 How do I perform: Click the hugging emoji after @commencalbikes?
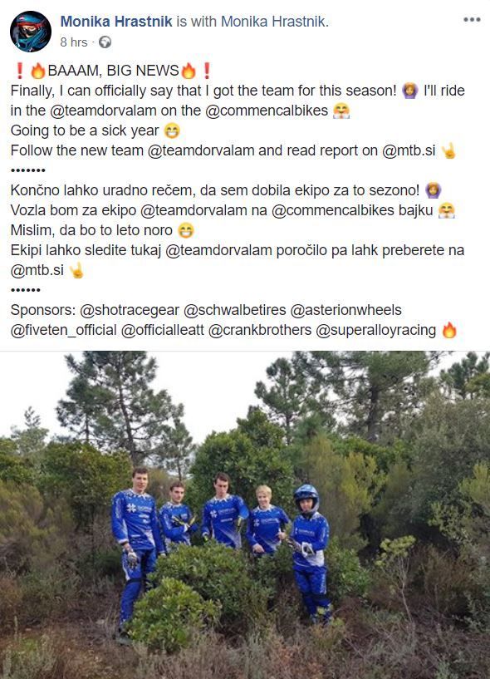tap(341, 111)
